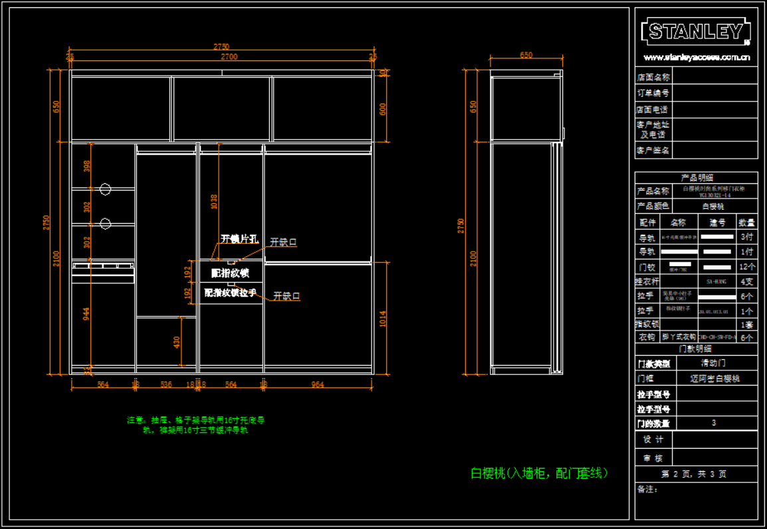The height and width of the screenshot is (529, 767).
Task: Select the 944 lower compartment dimension
Action: click(86, 313)
